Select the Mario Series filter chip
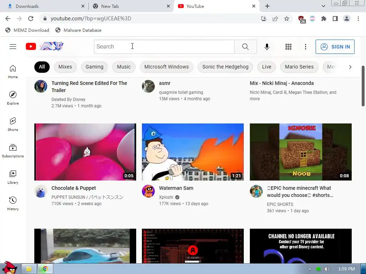This screenshot has height=274, width=366. pyautogui.click(x=299, y=67)
